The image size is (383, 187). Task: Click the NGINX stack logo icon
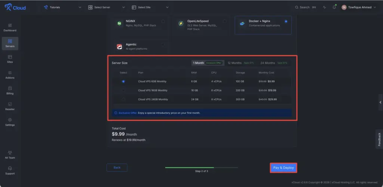(119, 24)
